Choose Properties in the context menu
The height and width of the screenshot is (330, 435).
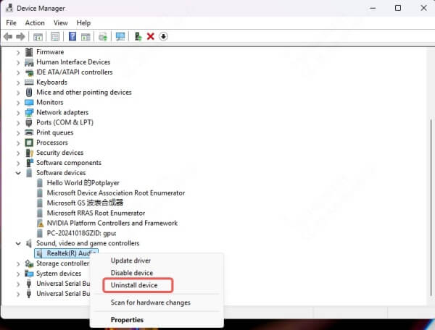click(x=157, y=320)
